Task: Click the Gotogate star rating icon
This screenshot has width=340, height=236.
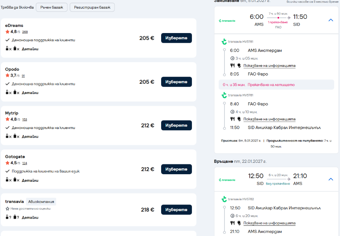Action: click(x=7, y=163)
